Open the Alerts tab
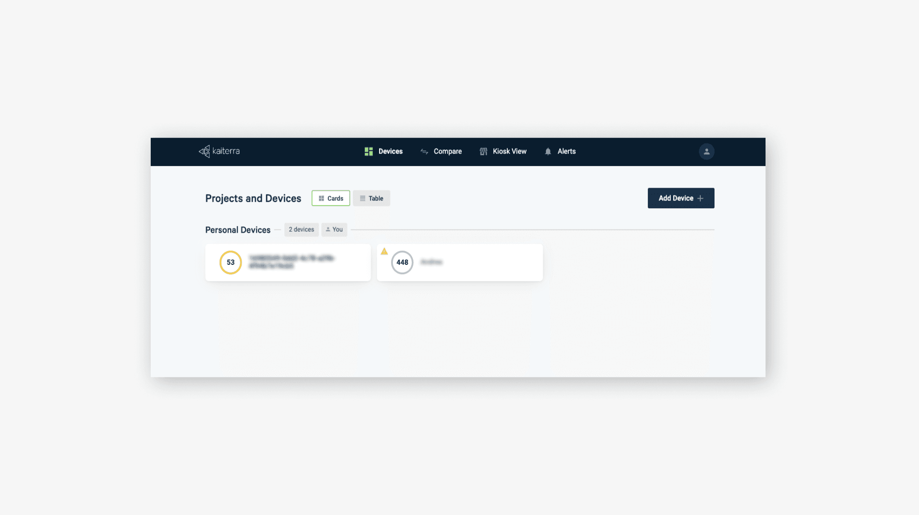 click(x=567, y=151)
